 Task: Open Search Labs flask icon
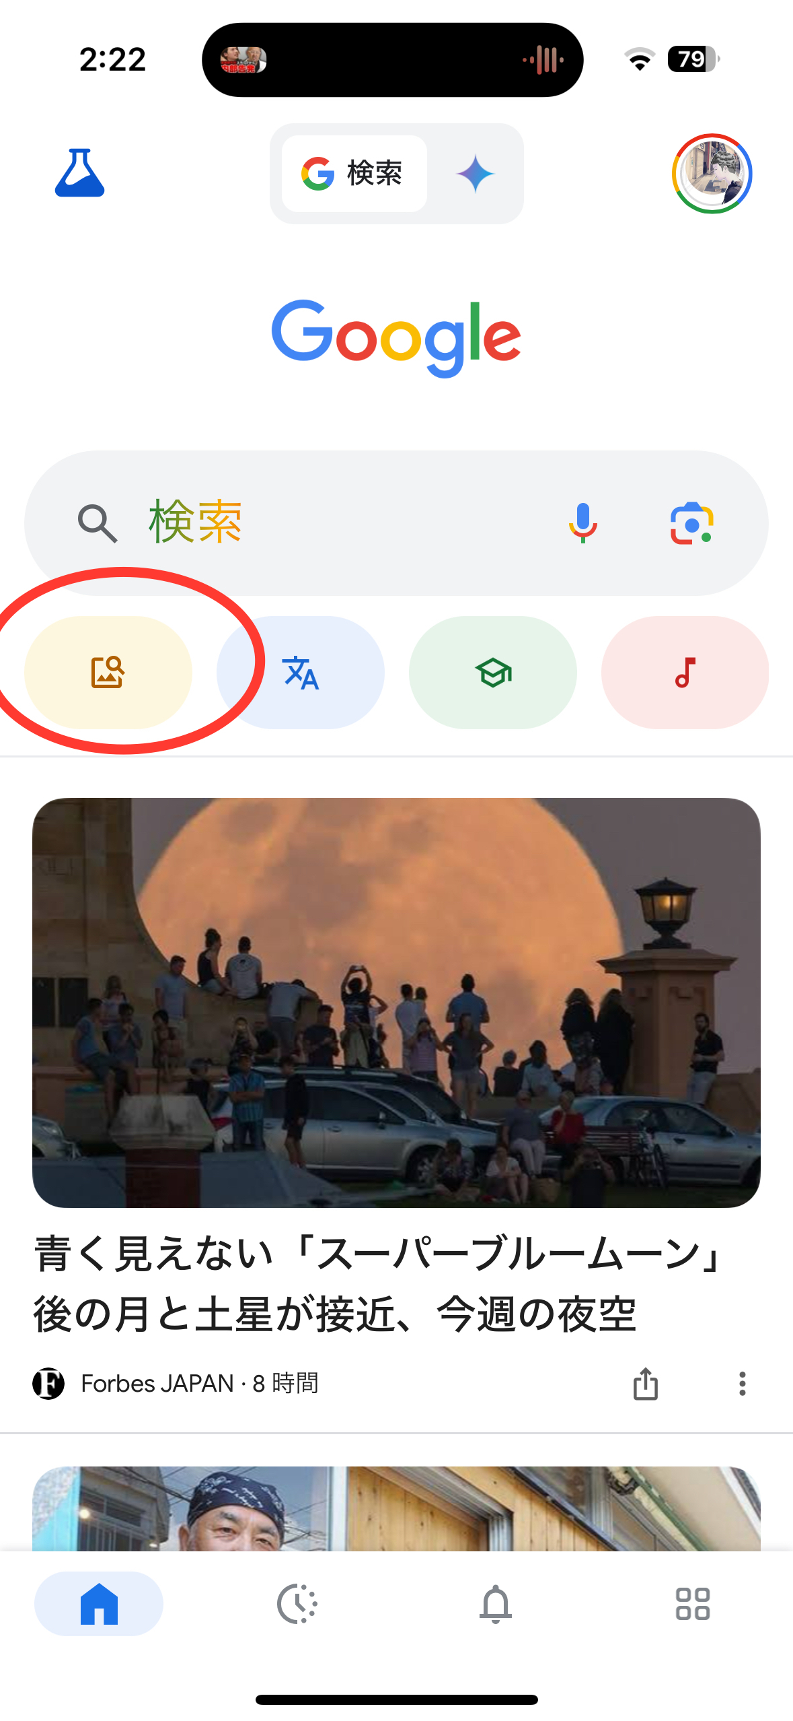[79, 173]
